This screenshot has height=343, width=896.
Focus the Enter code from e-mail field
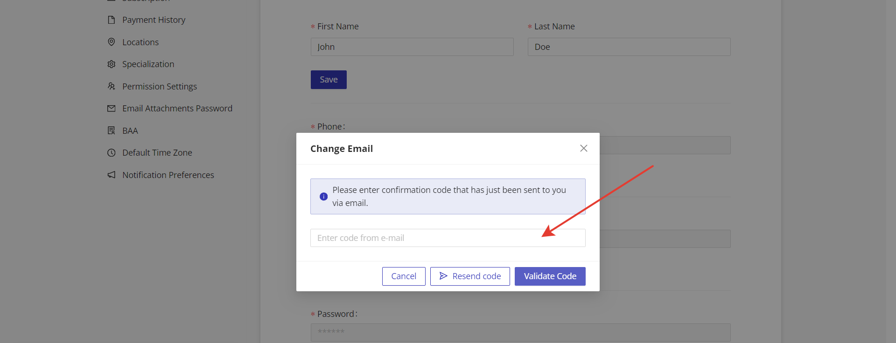(448, 238)
